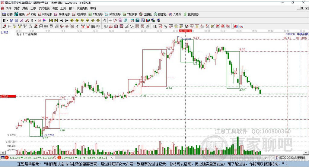Open the P数字表 tool
The height and width of the screenshot is (167, 309).
pos(79,14)
